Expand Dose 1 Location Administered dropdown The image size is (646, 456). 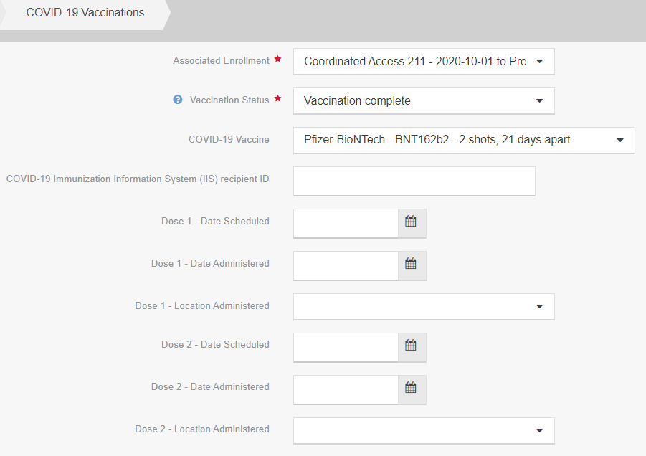tap(423, 307)
